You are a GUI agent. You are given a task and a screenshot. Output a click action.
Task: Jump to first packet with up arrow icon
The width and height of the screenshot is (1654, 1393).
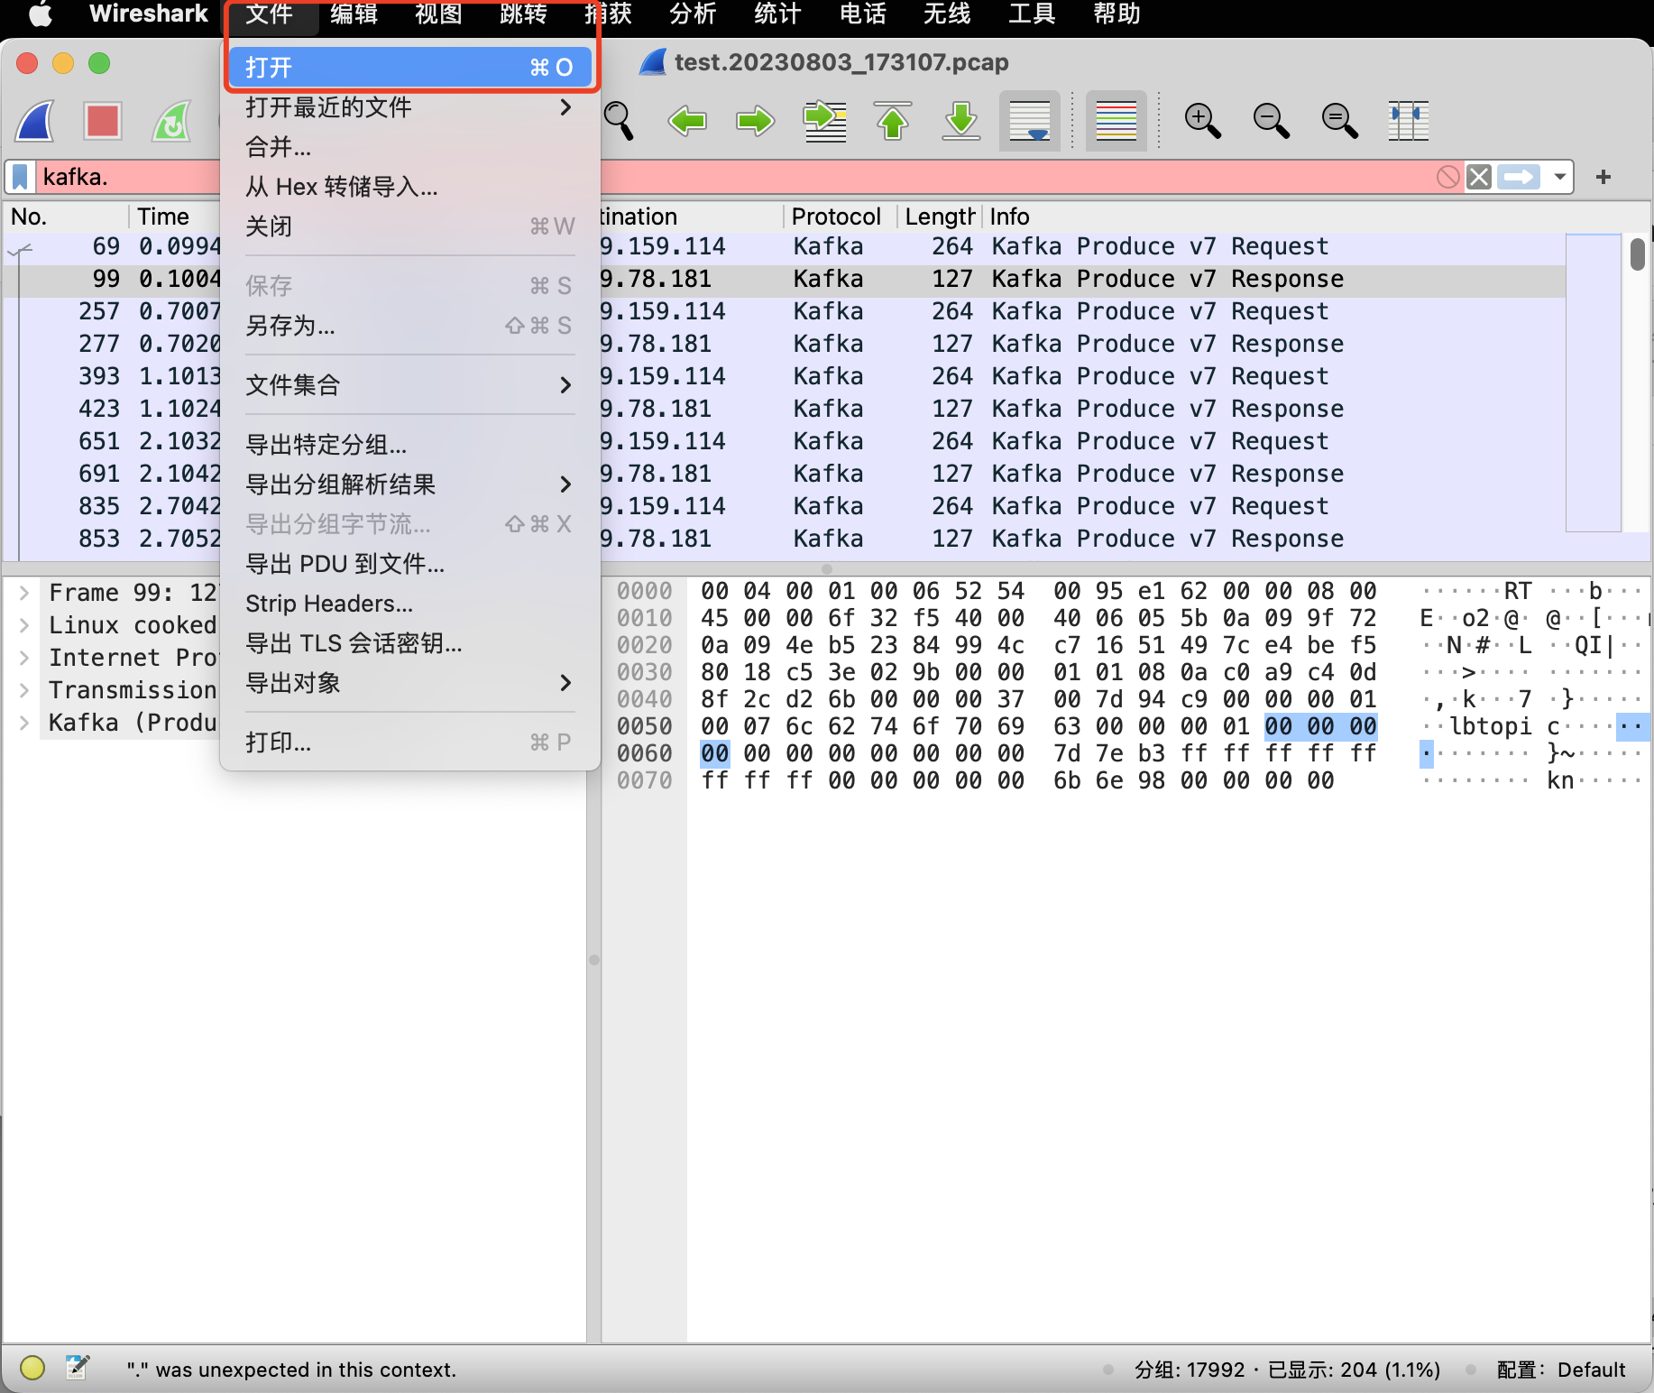(x=893, y=121)
